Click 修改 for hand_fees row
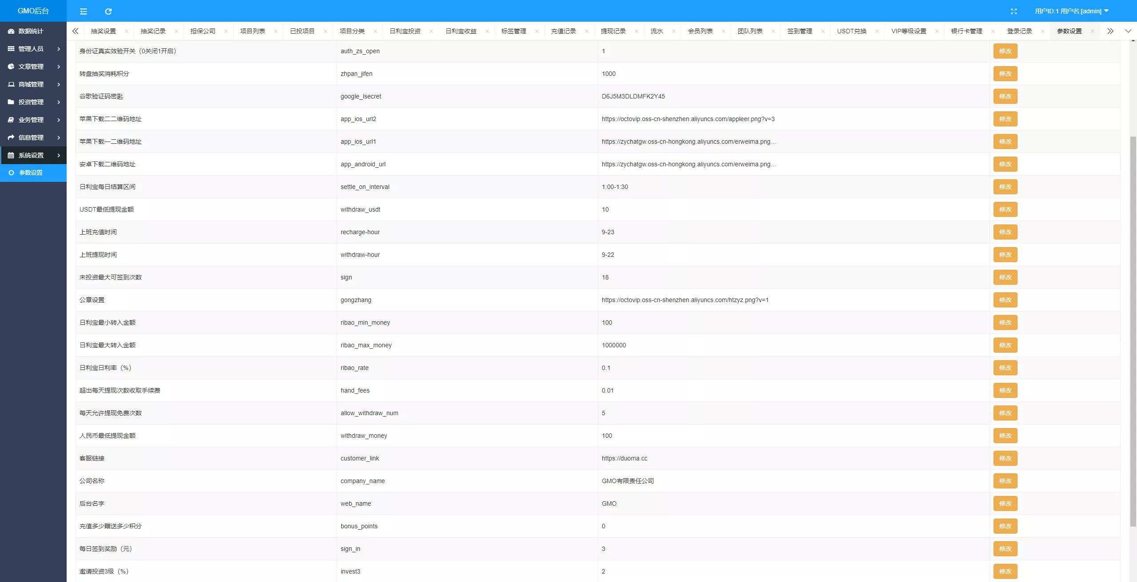The image size is (1137, 582). pos(1005,390)
